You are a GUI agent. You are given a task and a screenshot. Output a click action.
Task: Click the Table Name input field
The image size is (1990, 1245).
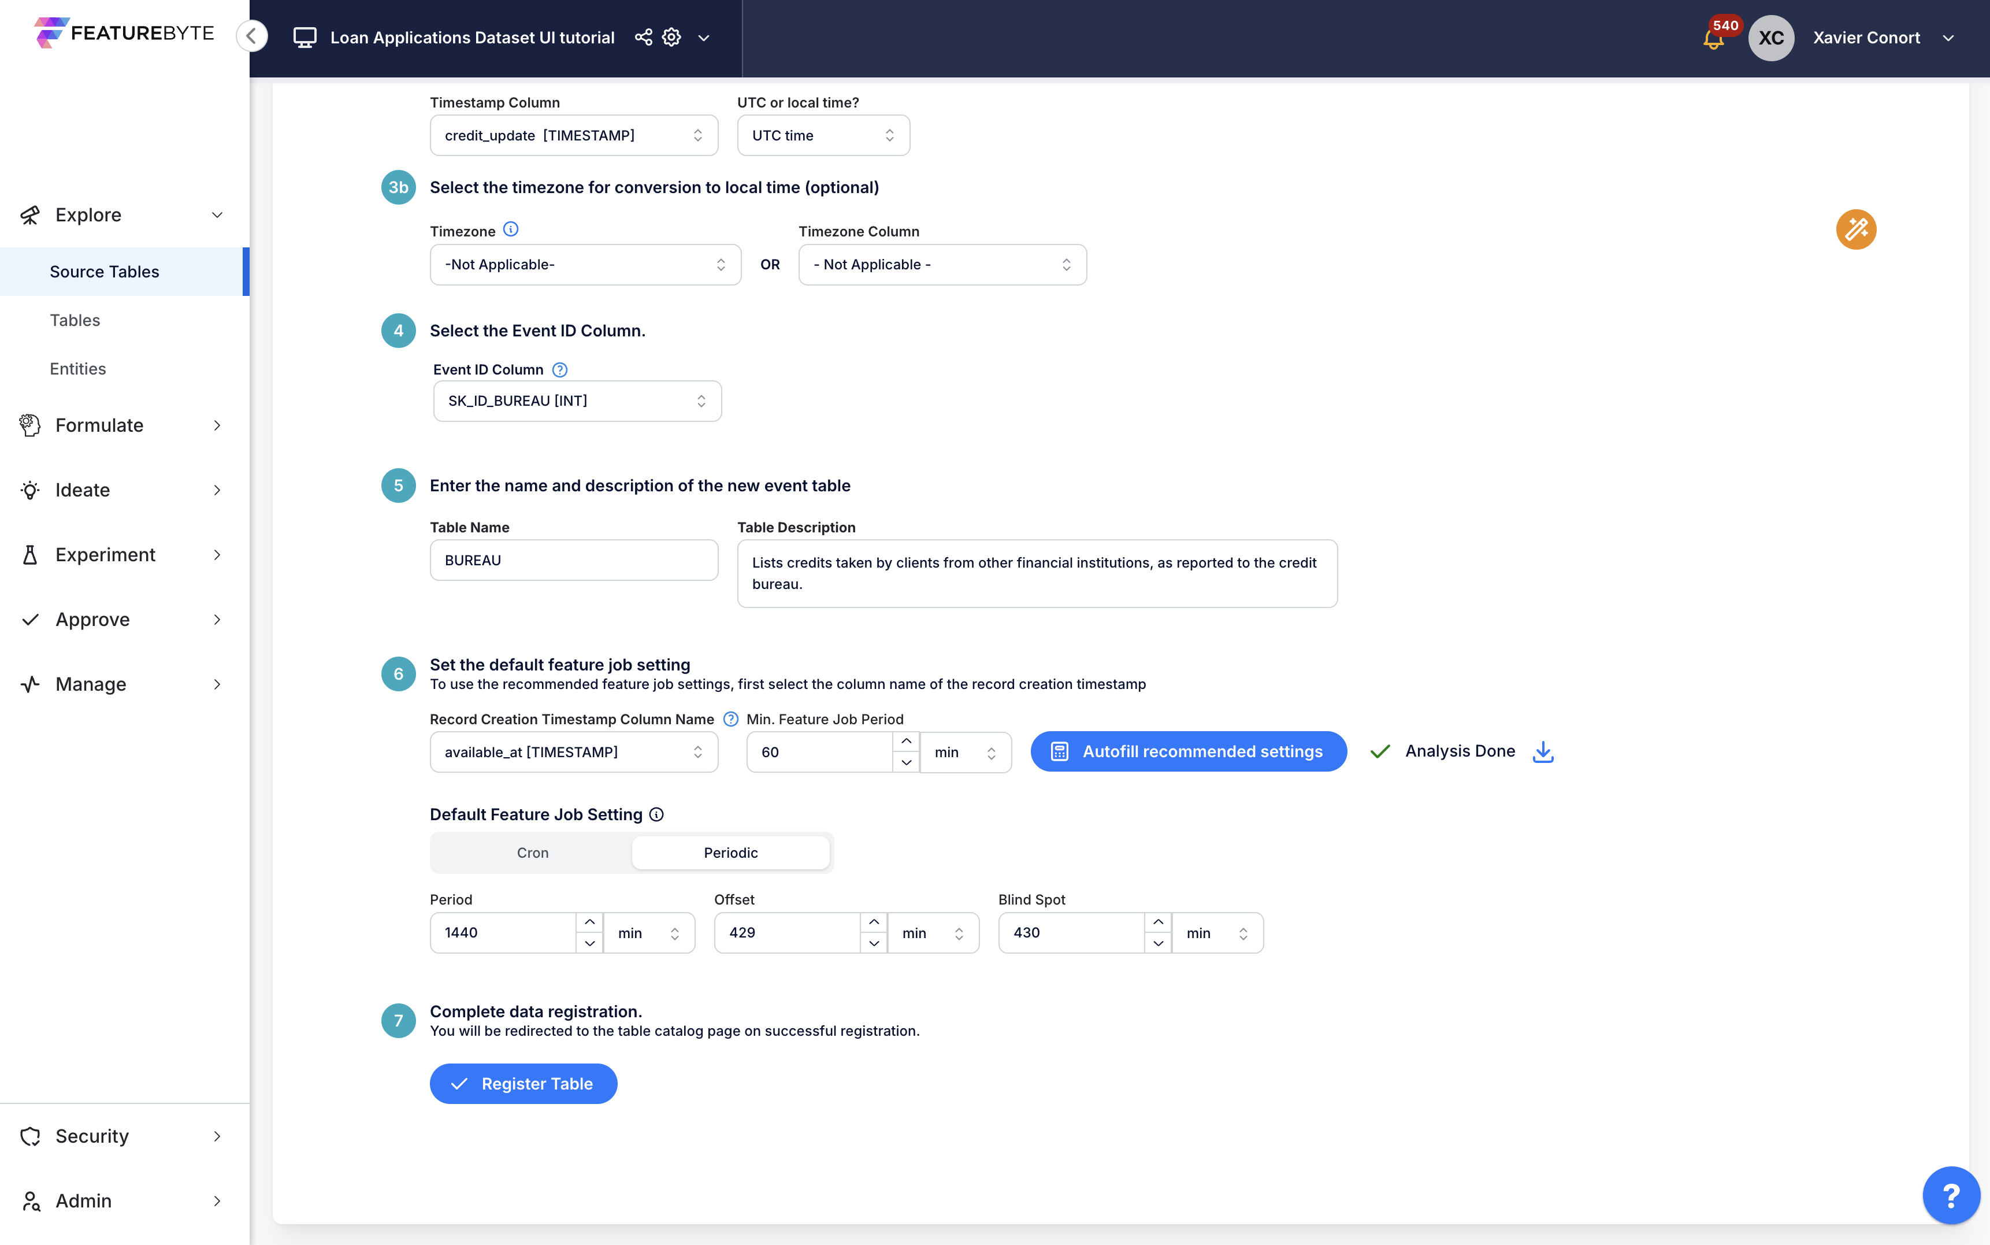click(x=574, y=561)
